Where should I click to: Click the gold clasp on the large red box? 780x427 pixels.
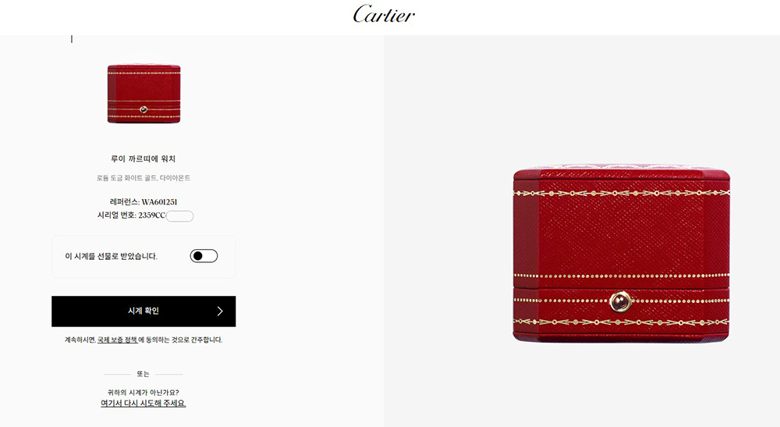tap(620, 301)
